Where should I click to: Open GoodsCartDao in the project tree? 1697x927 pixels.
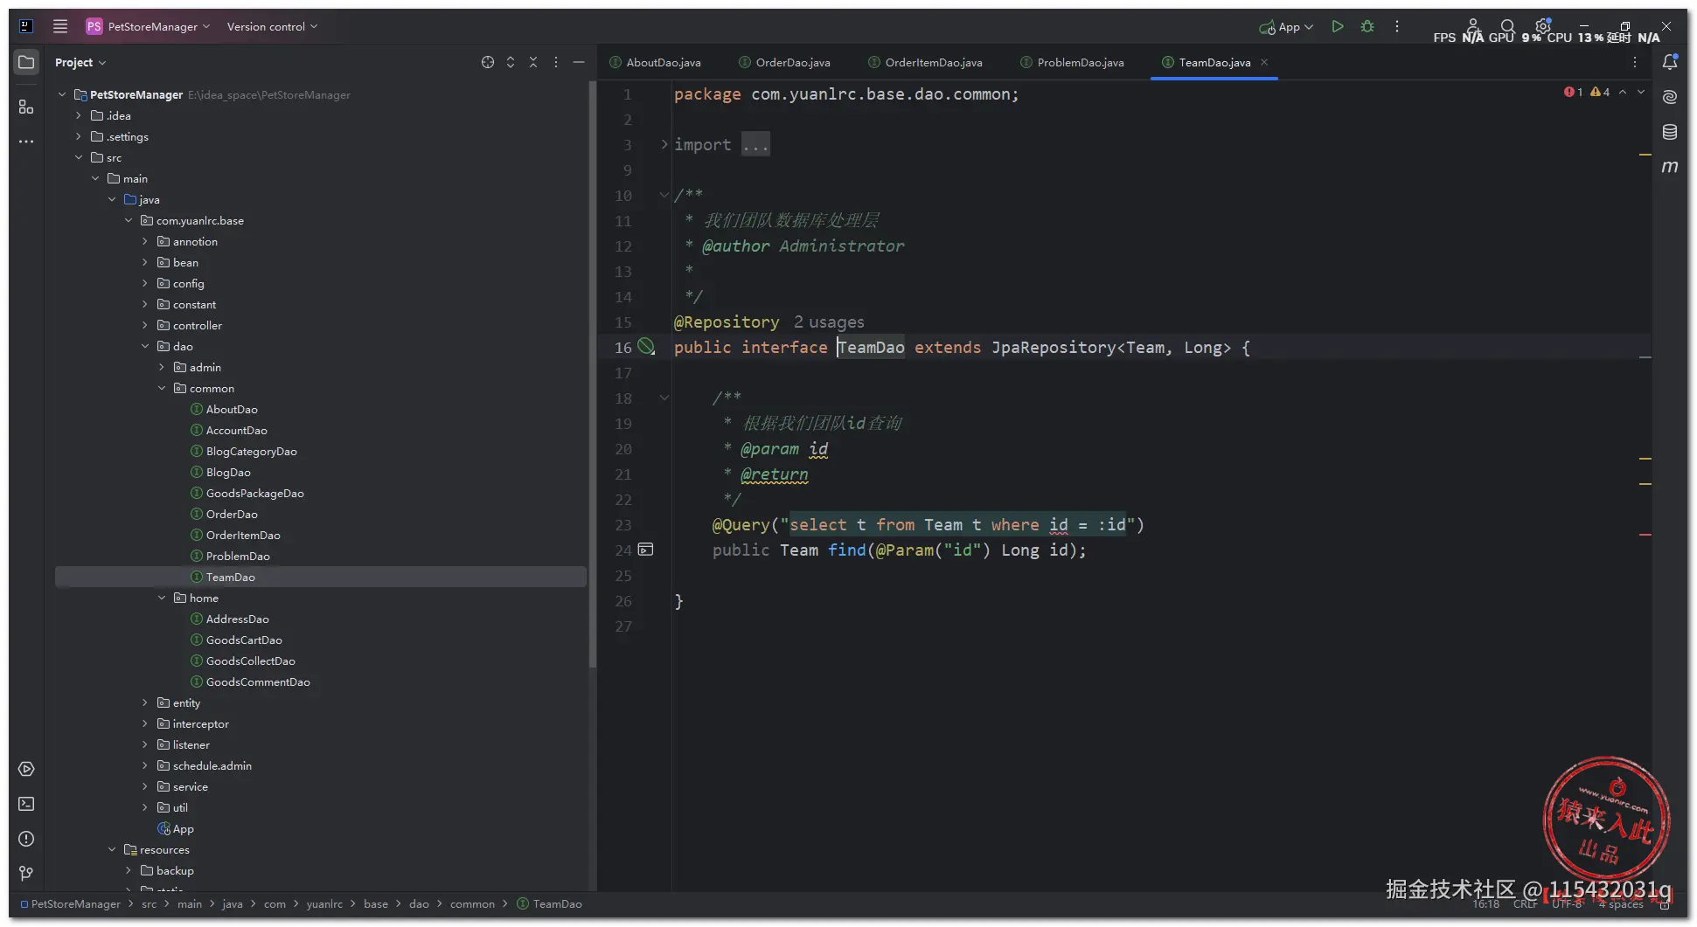(244, 640)
